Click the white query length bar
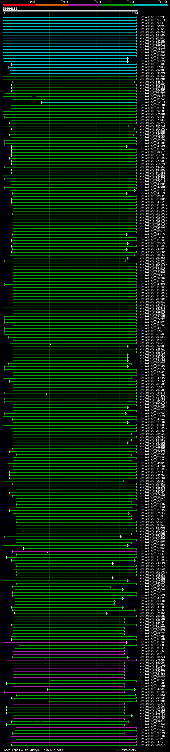Screen dimensions: 170x752 pos(70,11)
